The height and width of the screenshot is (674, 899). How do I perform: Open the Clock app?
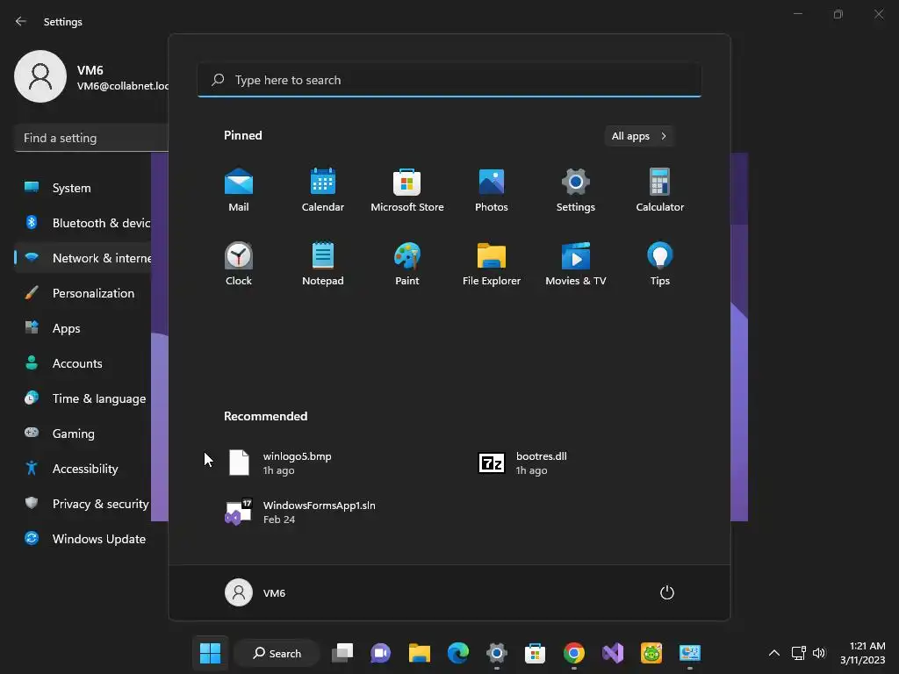click(239, 263)
